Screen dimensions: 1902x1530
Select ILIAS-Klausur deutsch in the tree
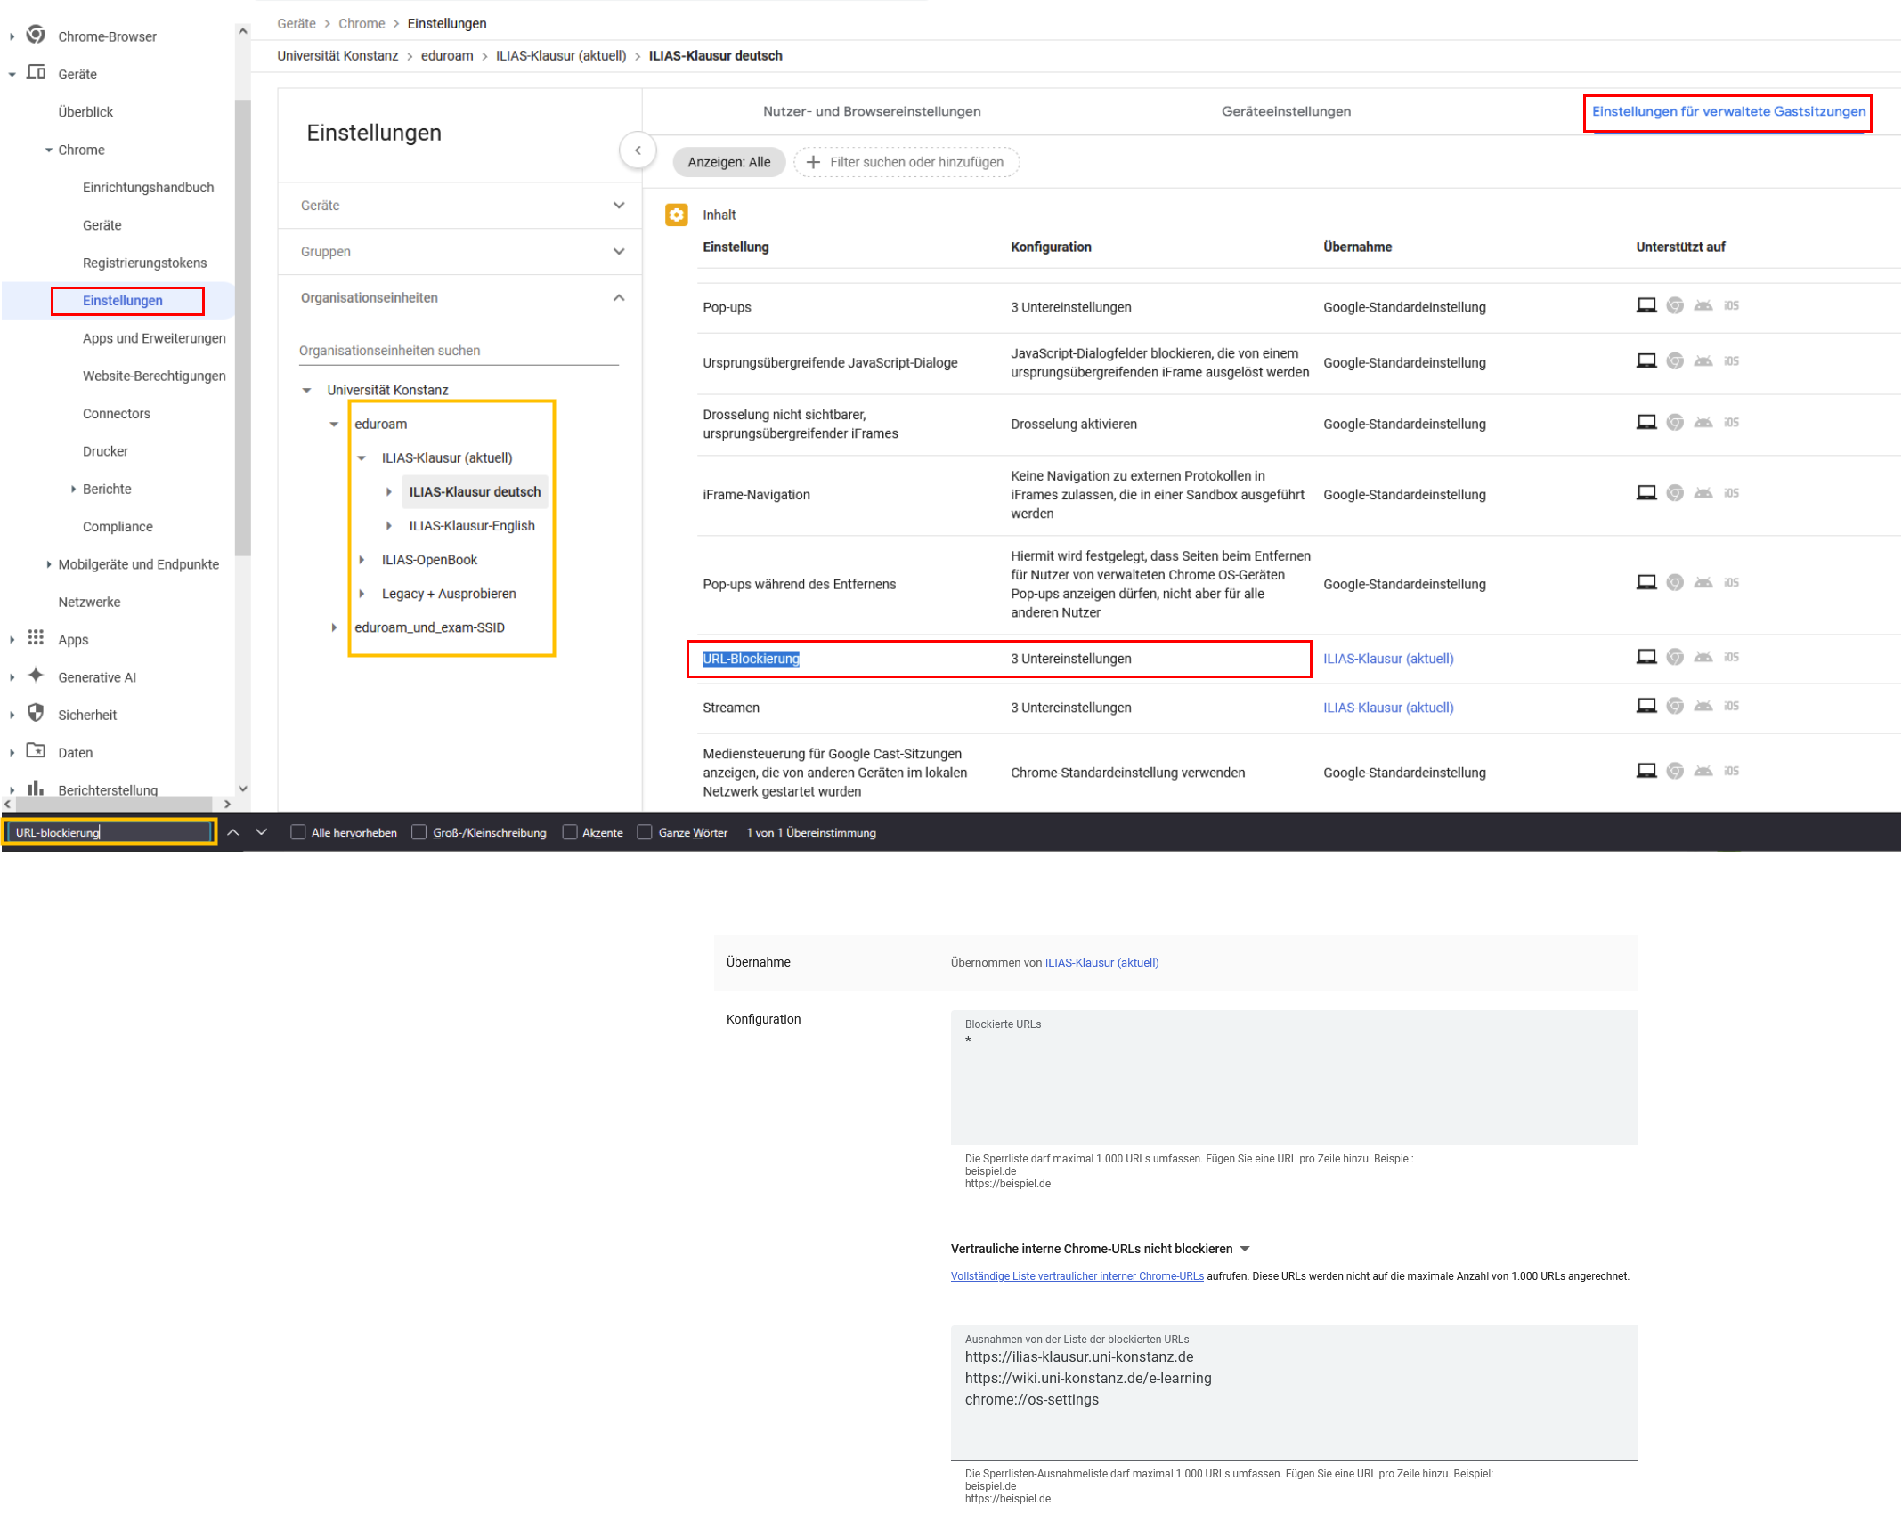(x=475, y=491)
